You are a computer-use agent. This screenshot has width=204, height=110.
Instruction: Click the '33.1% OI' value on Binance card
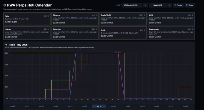coord(94,15)
